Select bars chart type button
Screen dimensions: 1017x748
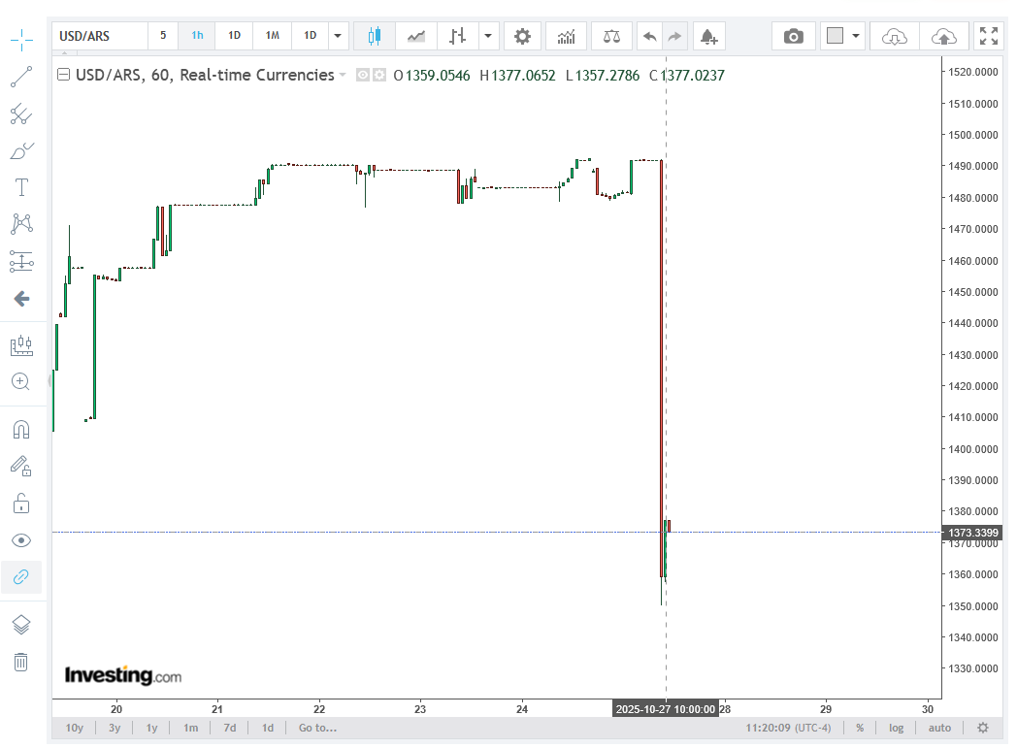point(458,36)
